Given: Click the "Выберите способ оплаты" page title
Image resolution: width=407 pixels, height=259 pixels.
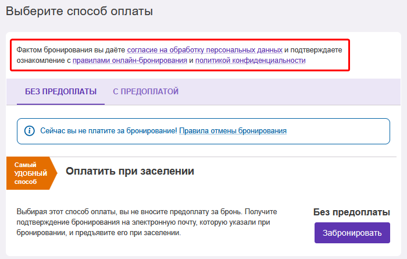Looking at the screenshot, I should (x=80, y=11).
